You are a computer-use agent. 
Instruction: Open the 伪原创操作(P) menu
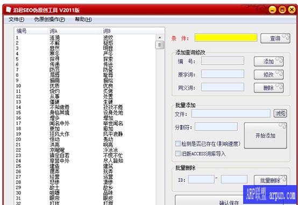(x=49, y=19)
